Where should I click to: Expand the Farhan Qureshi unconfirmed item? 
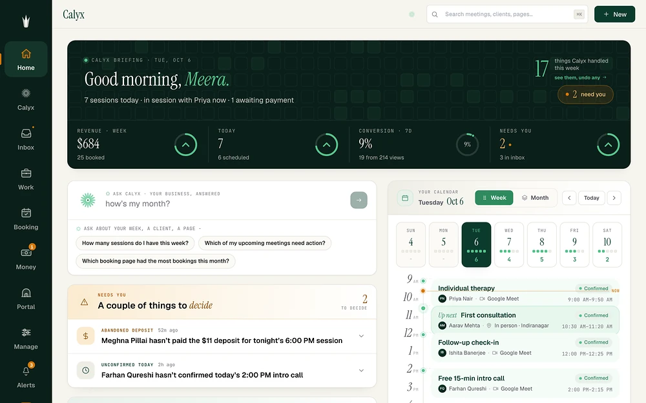point(361,371)
